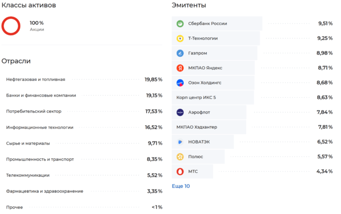
Task: Click the Сбербанк России green logo icon
Action: pyautogui.click(x=180, y=24)
